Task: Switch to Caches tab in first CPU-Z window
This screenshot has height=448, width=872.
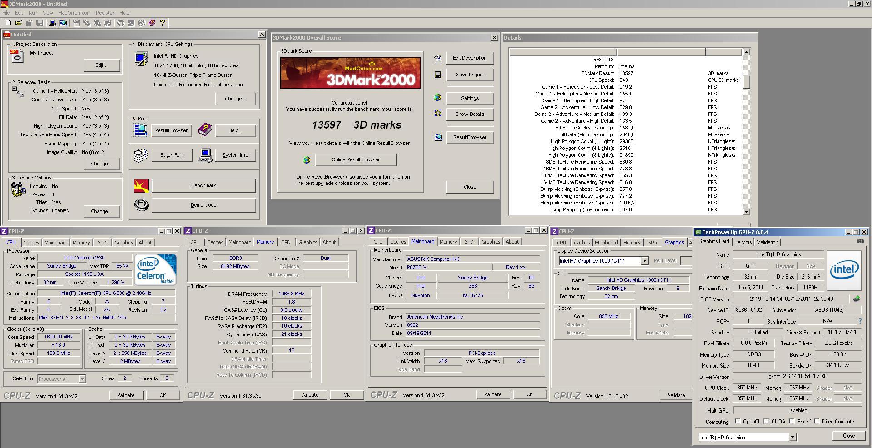Action: [31, 243]
